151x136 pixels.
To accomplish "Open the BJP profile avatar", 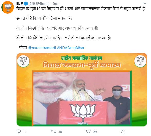I will [x=8, y=7].
